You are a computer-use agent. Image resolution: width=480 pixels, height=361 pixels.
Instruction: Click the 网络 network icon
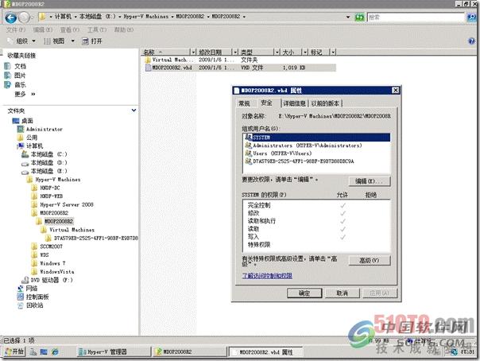[x=21, y=289]
